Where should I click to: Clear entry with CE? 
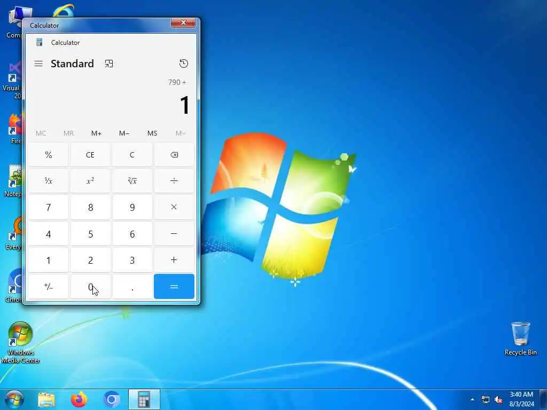click(x=90, y=155)
